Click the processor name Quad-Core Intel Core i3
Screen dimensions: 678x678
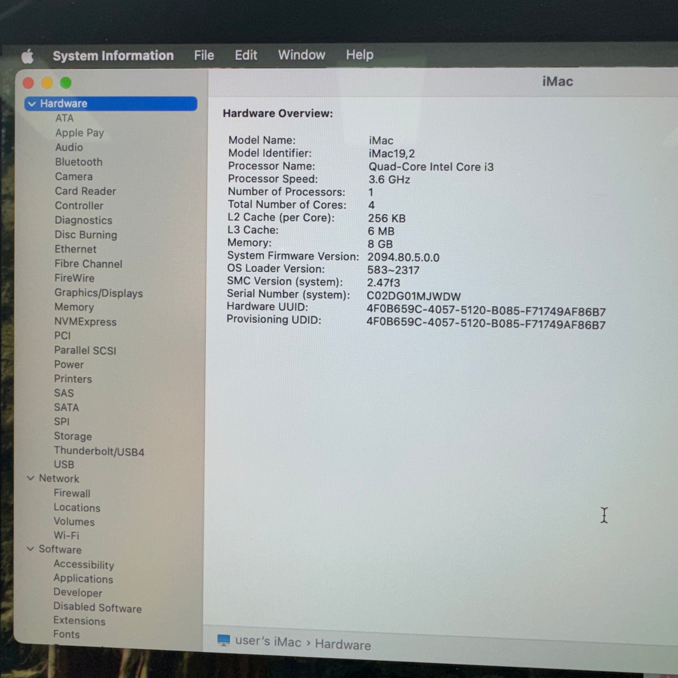pyautogui.click(x=431, y=167)
